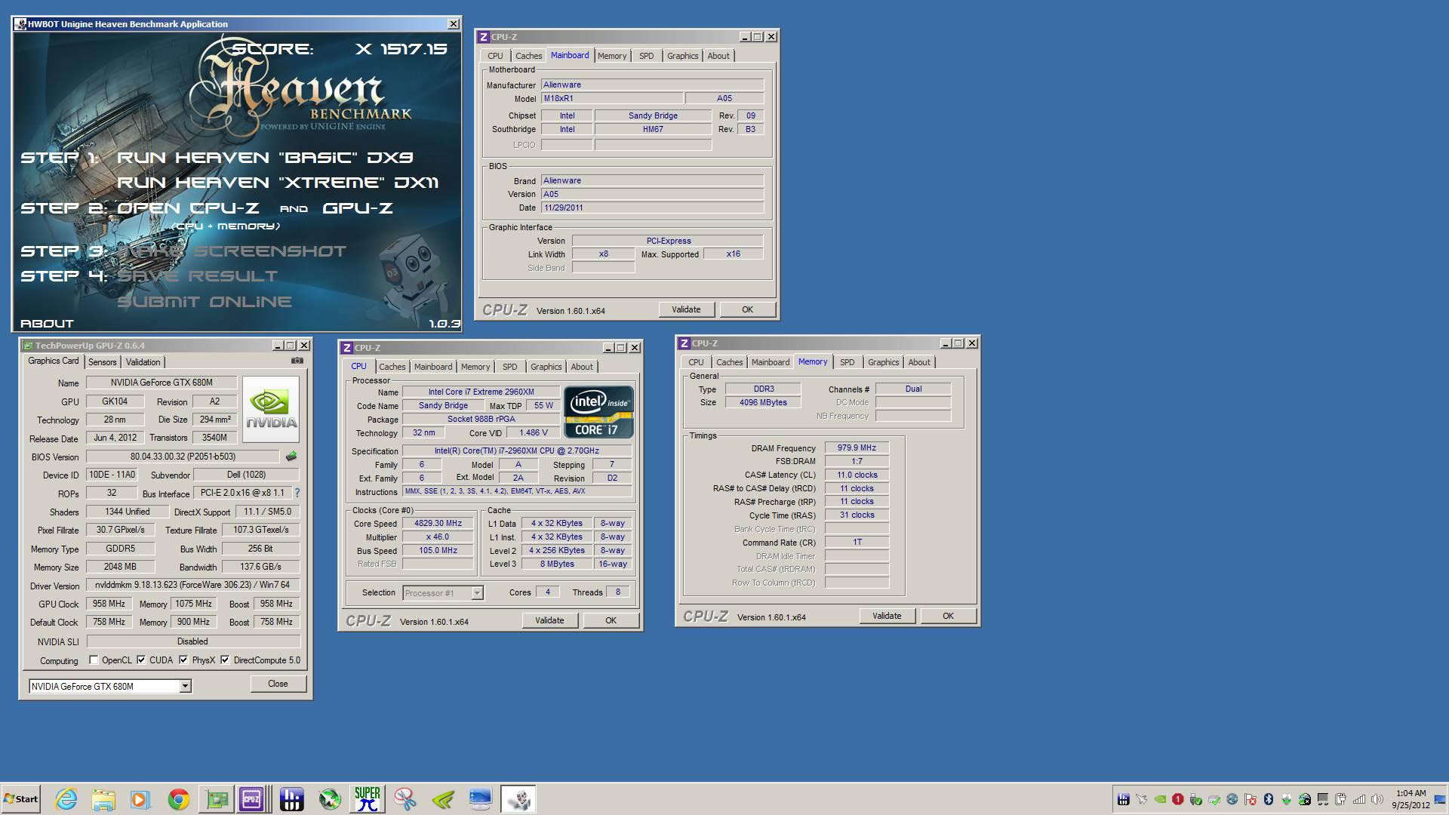Click the red number one tray icon
Screen dimensions: 1449x815
click(1178, 799)
